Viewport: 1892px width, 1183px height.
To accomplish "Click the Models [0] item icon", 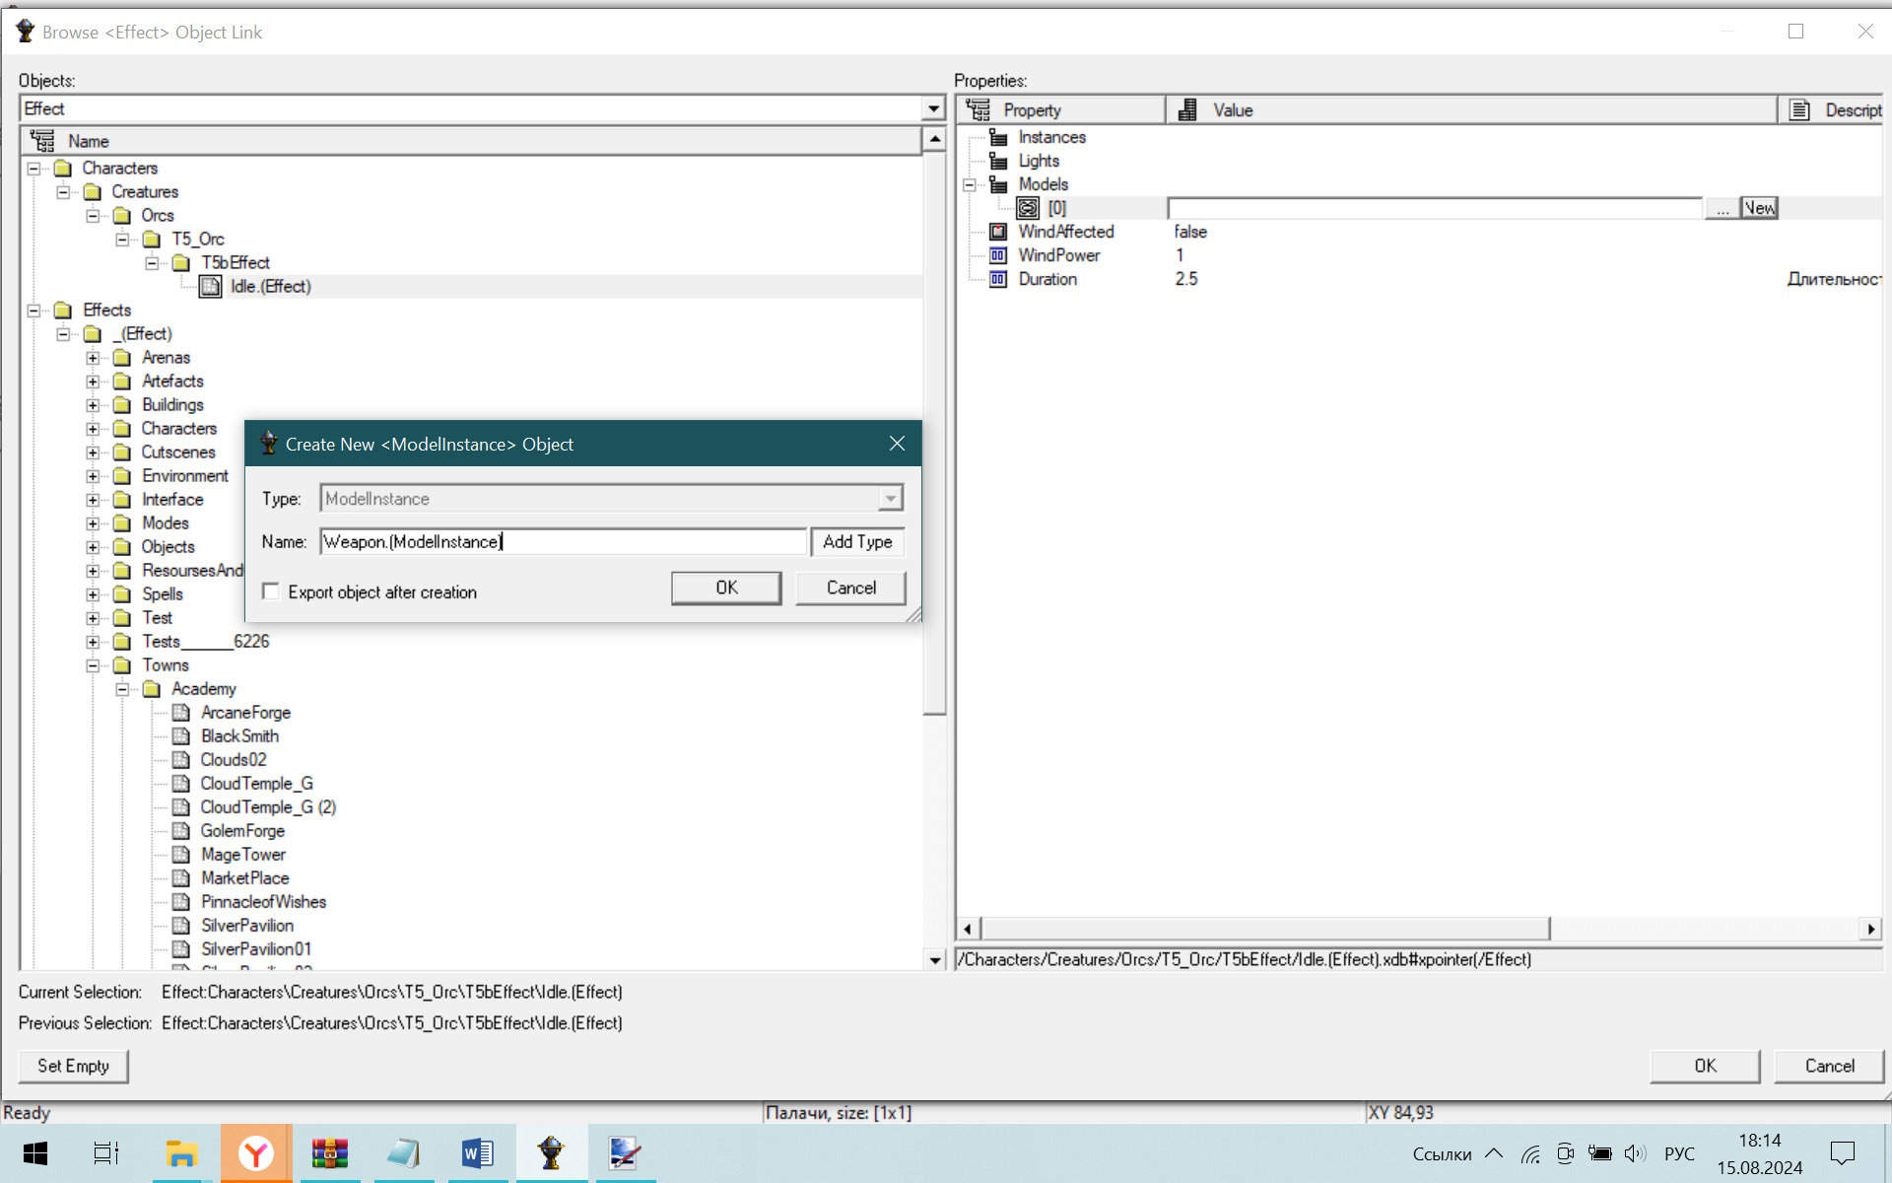I will click(1028, 208).
